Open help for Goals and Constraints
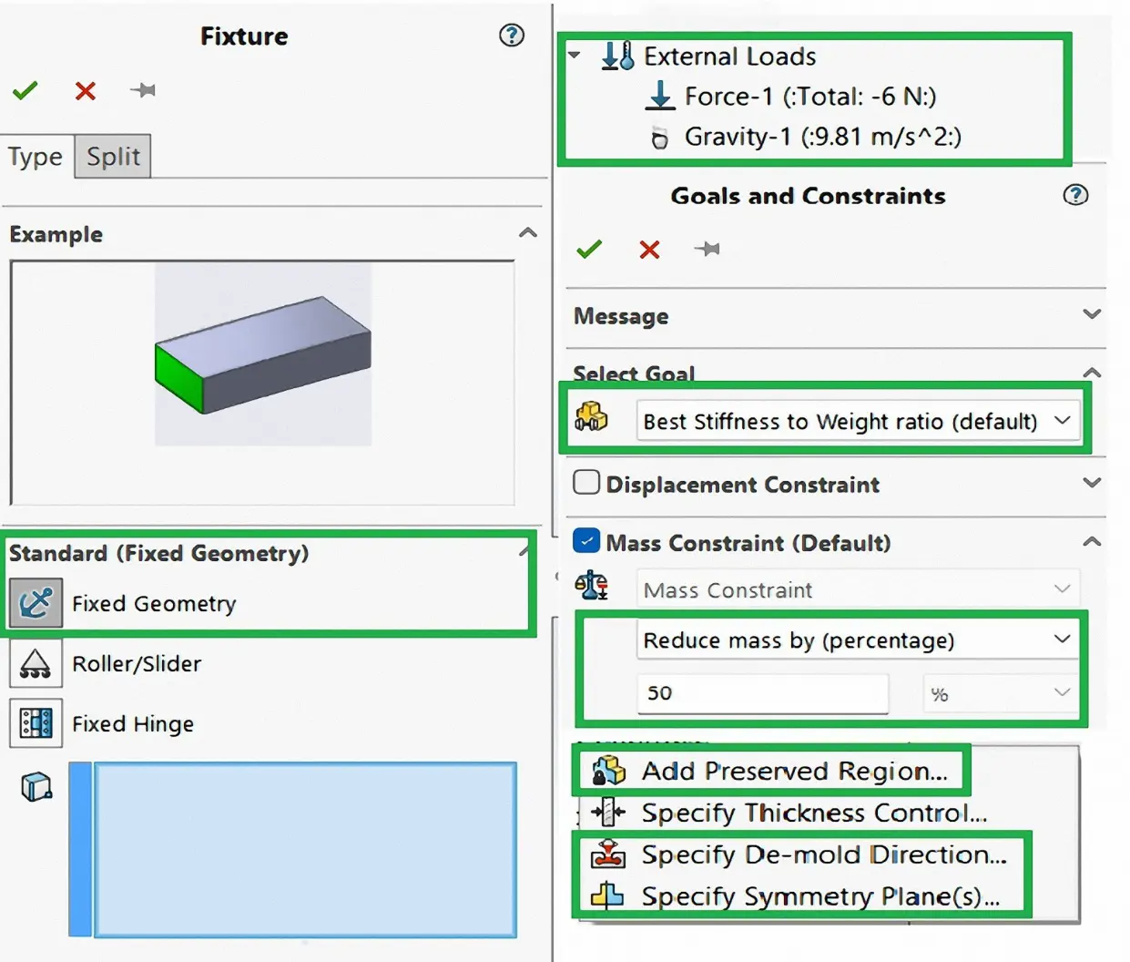Image resolution: width=1130 pixels, height=962 pixels. tap(1075, 195)
